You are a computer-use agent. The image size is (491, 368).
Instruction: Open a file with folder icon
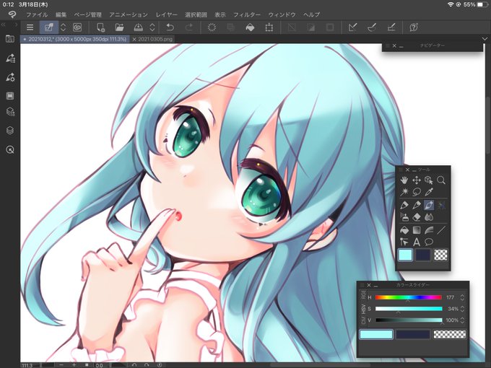coord(119,27)
